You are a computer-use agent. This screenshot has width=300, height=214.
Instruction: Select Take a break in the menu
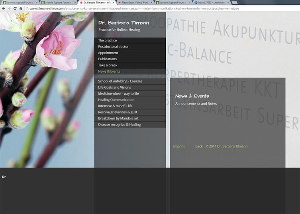[x=130, y=65]
